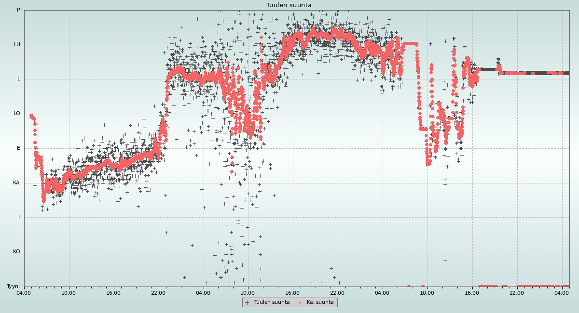
Task: Click the 'L' direction axis label
Action: tap(19, 79)
